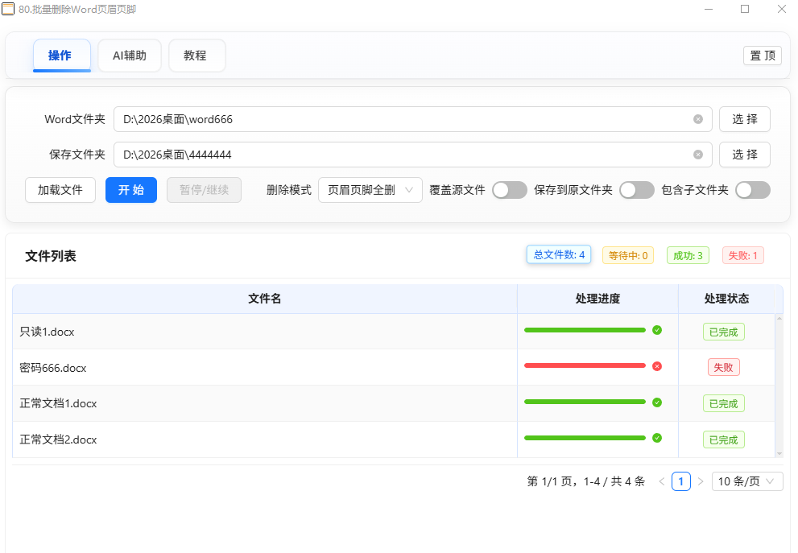Click the 加载文件 button
This screenshot has height=553, width=798.
60,190
